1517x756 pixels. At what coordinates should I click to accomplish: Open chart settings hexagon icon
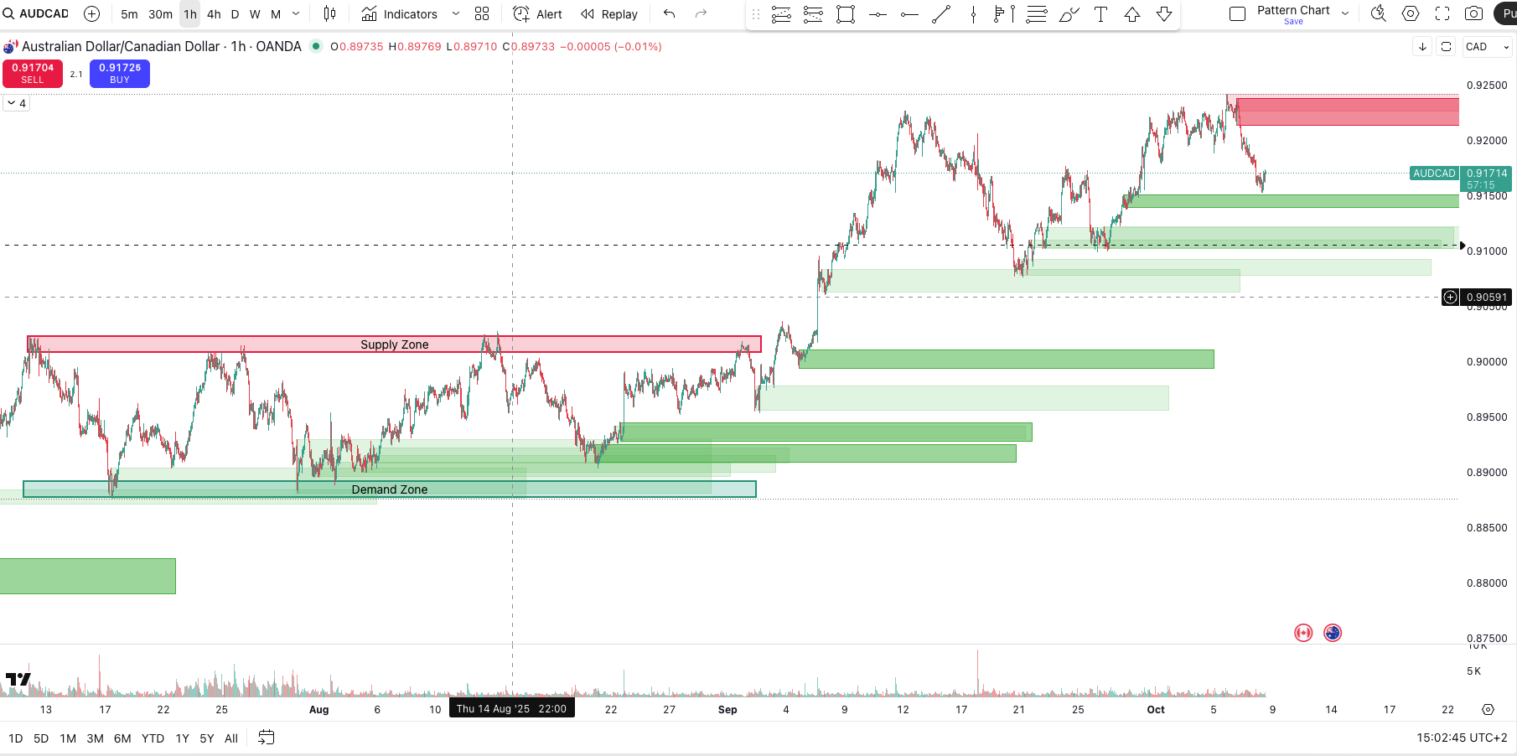point(1411,14)
